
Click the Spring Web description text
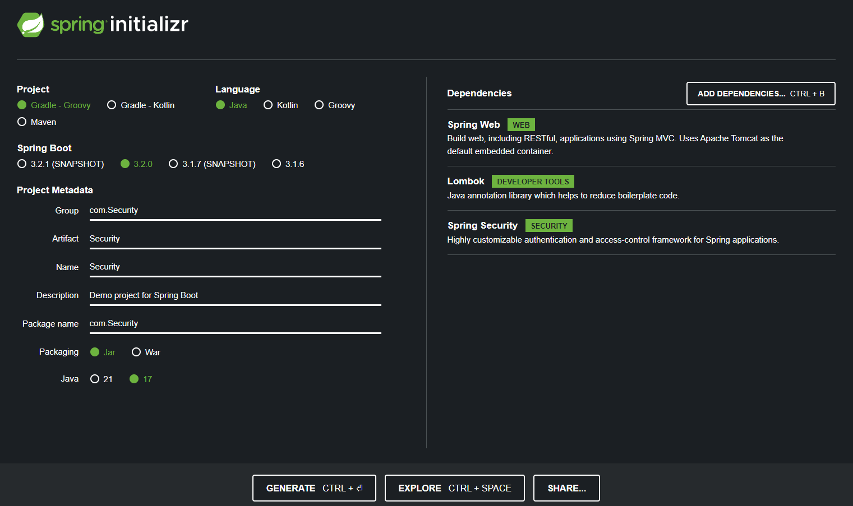click(615, 145)
